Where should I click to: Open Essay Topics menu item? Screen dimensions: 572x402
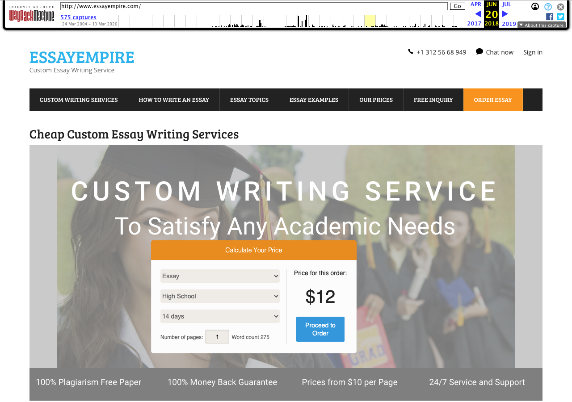coord(249,100)
